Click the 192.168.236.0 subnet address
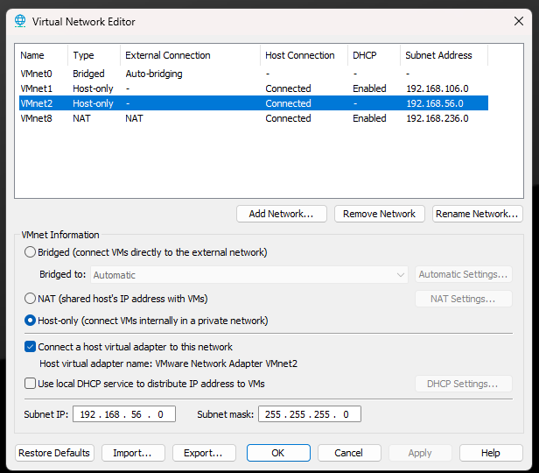This screenshot has width=539, height=473. [x=437, y=118]
